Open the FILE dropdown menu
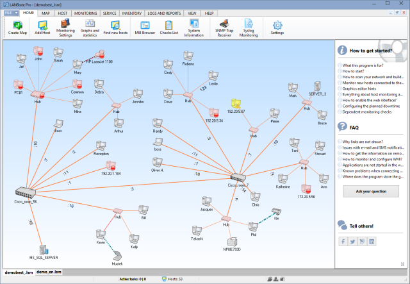This screenshot has height=284, width=410. (12, 13)
